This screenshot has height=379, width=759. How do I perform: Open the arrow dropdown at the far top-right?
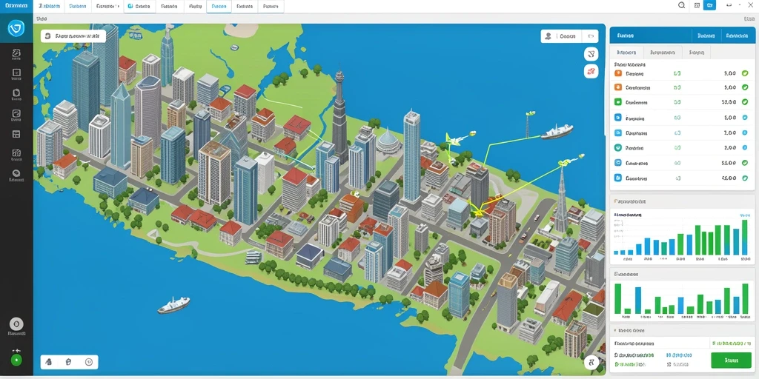pyautogui.click(x=729, y=6)
